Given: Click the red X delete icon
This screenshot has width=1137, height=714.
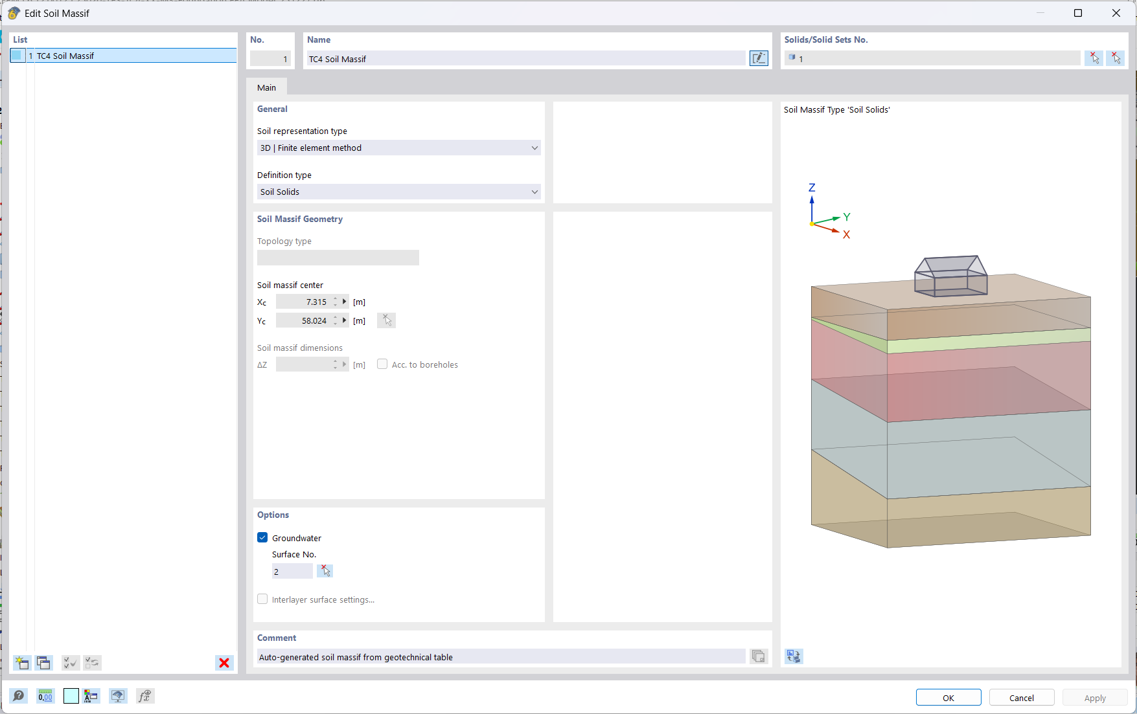Looking at the screenshot, I should click(224, 662).
